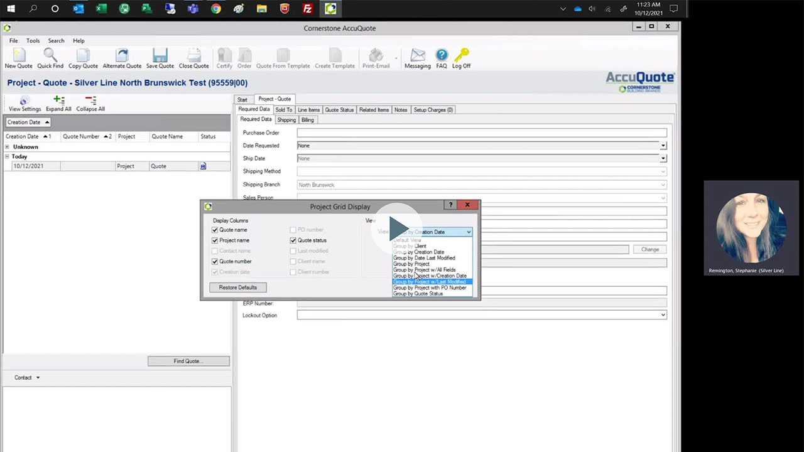This screenshot has width=804, height=452.
Task: Open Google Chrome from the taskbar
Action: [x=216, y=9]
